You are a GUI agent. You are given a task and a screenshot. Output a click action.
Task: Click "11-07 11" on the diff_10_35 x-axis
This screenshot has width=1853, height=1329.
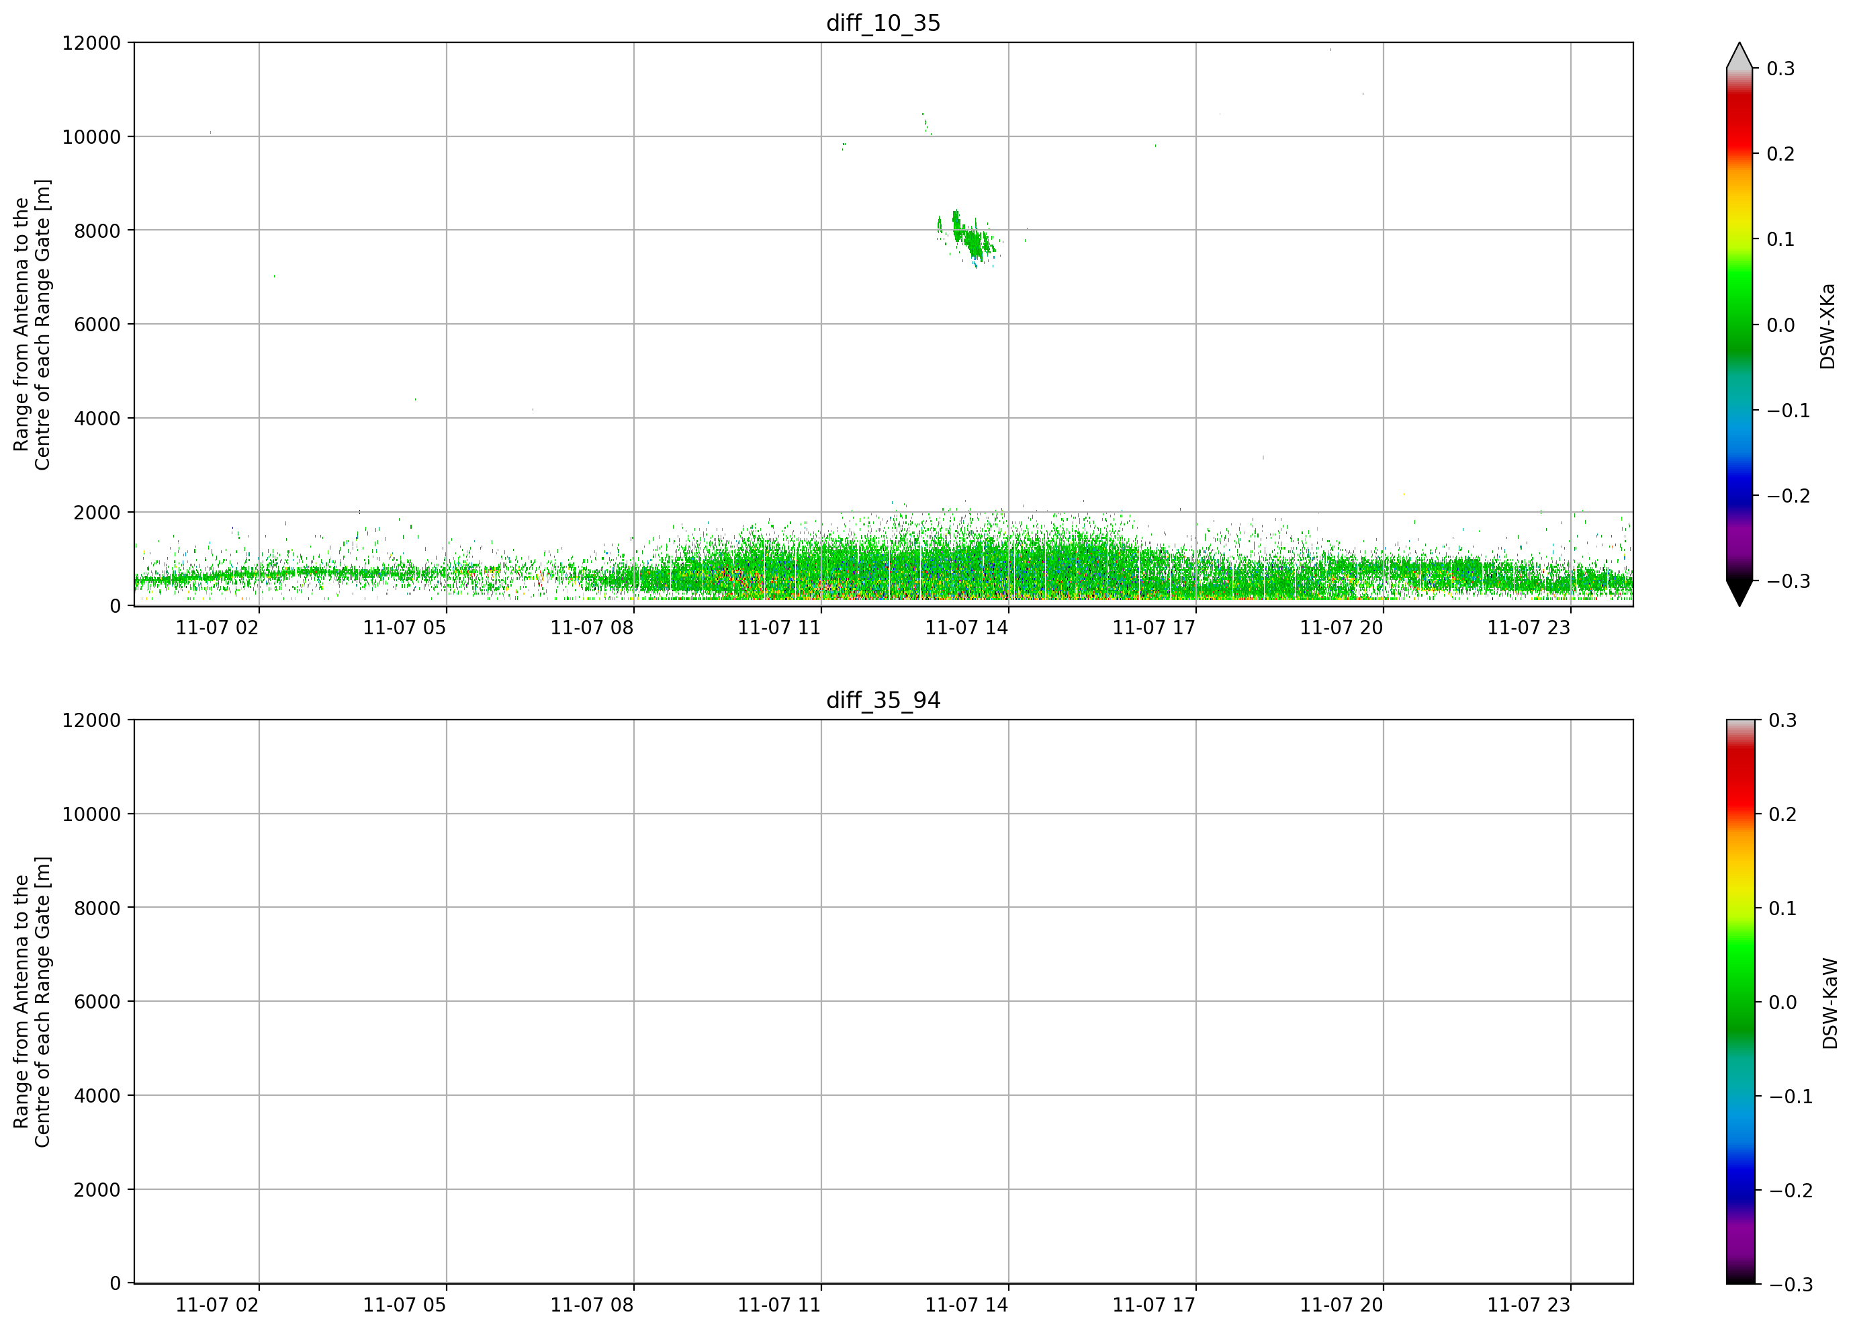[x=780, y=628]
